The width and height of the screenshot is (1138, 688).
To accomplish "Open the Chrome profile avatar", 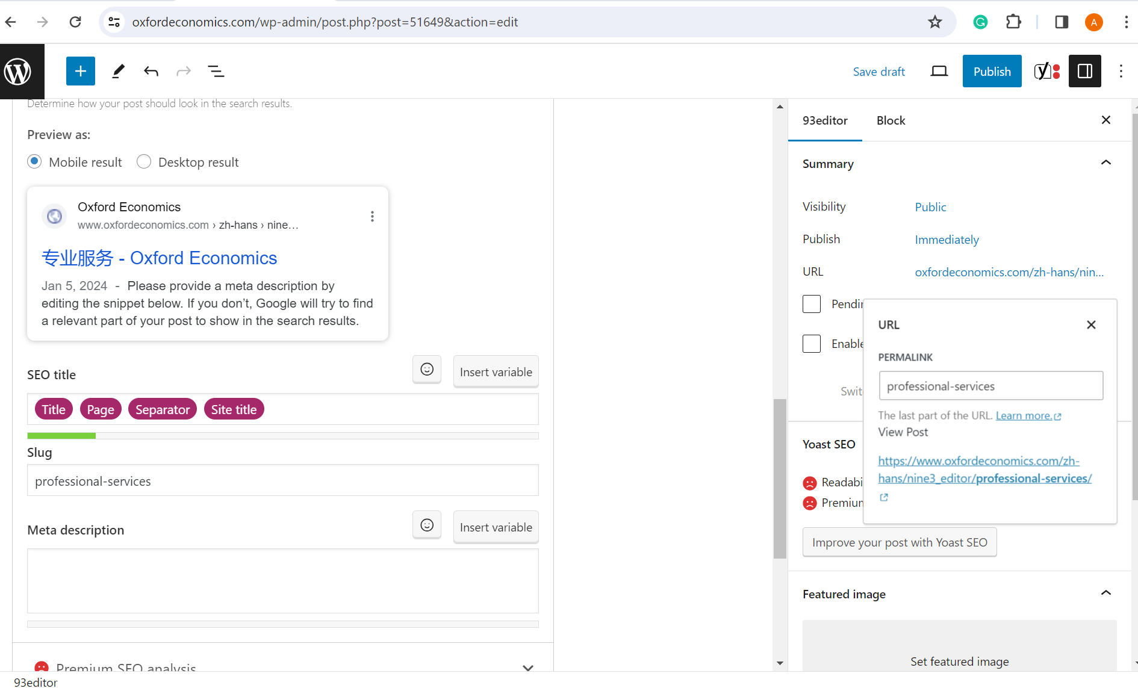I will click(x=1094, y=22).
